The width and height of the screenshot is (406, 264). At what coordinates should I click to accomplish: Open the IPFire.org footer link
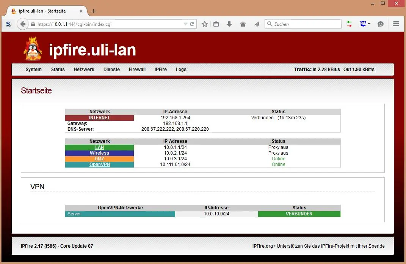click(x=263, y=246)
